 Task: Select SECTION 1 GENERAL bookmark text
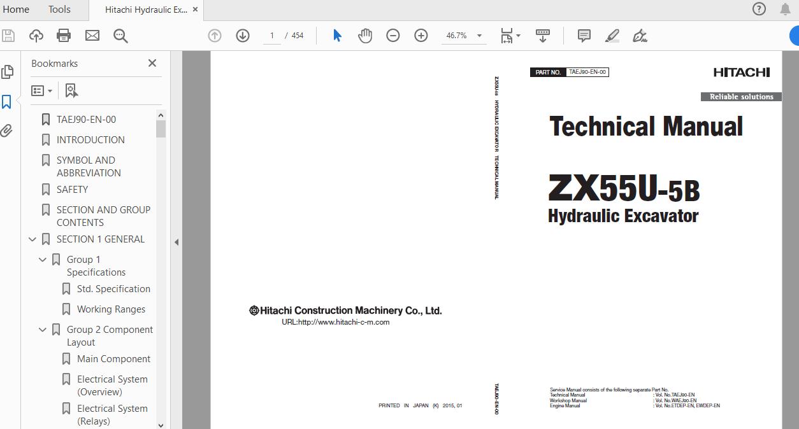101,239
